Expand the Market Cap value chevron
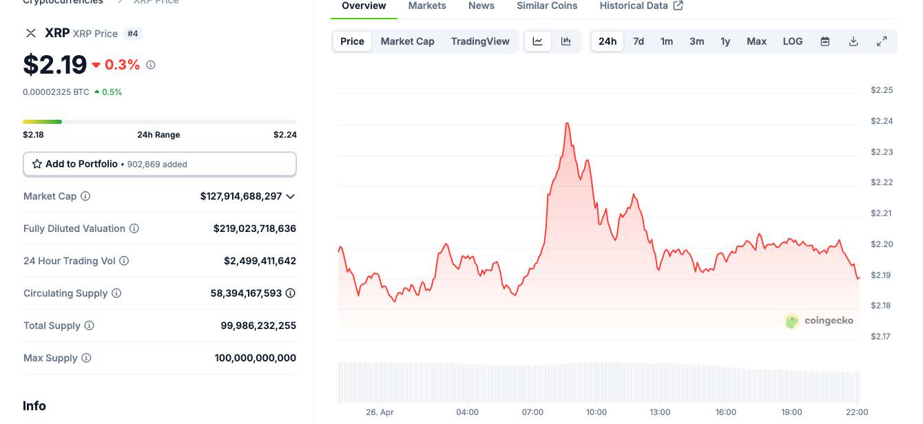 [291, 196]
